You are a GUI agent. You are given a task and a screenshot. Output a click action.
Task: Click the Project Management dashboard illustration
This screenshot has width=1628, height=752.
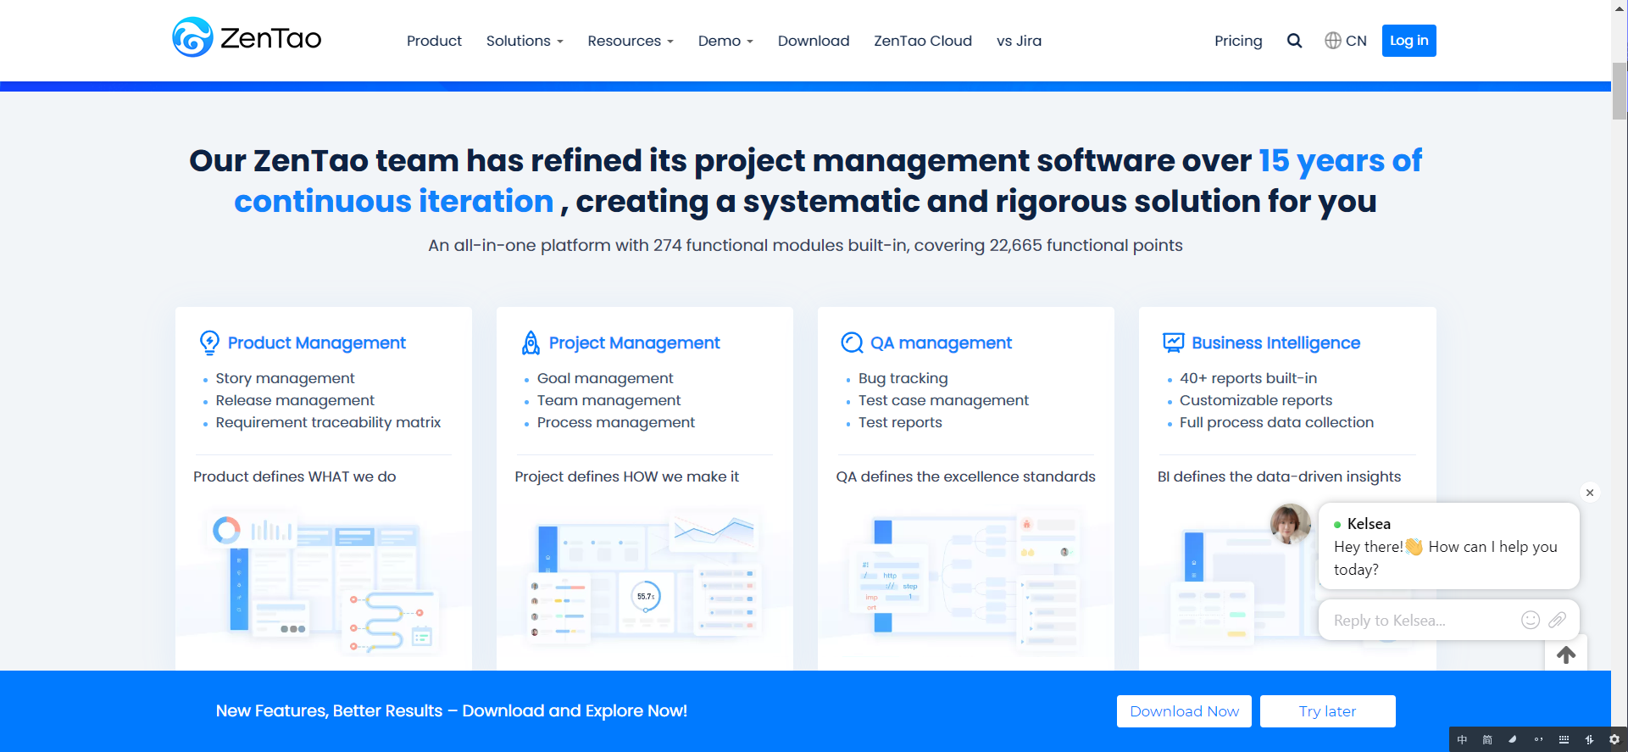point(645,577)
